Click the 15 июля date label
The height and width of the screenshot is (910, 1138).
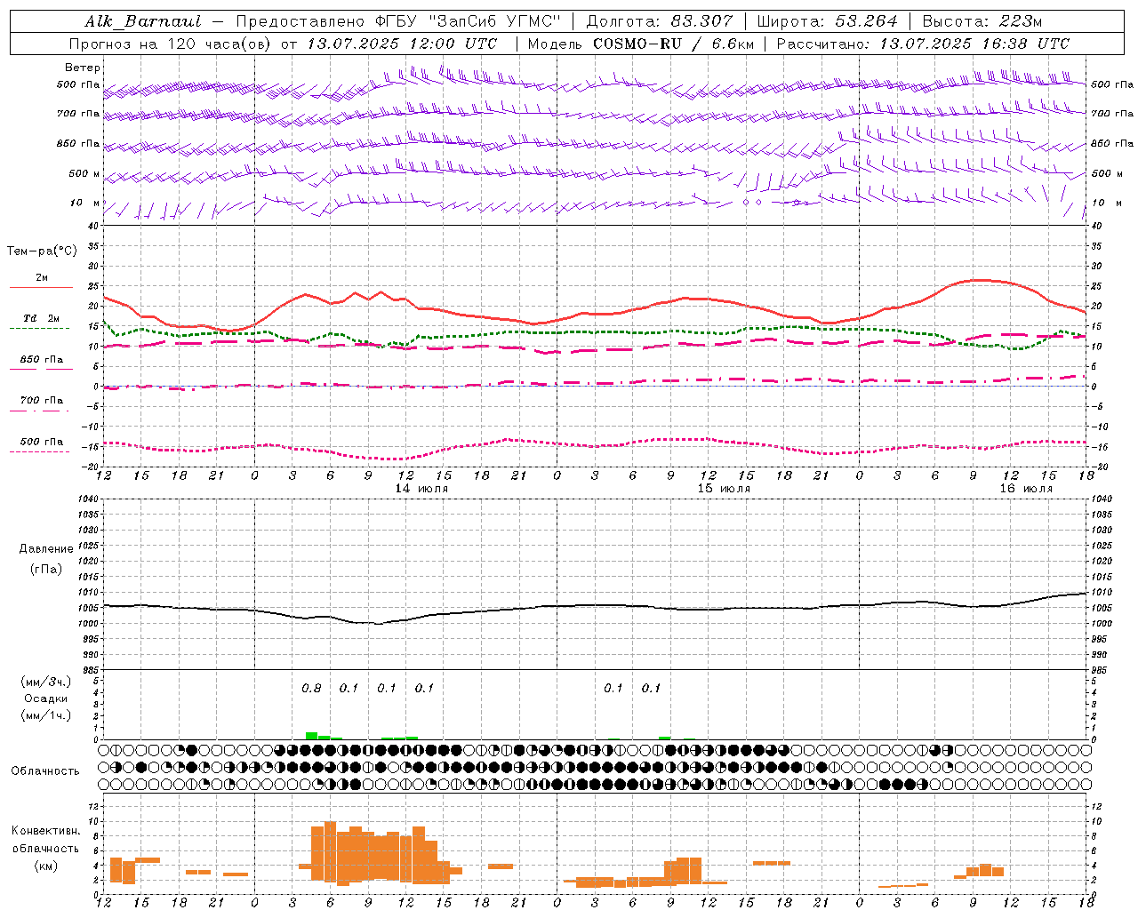[724, 489]
